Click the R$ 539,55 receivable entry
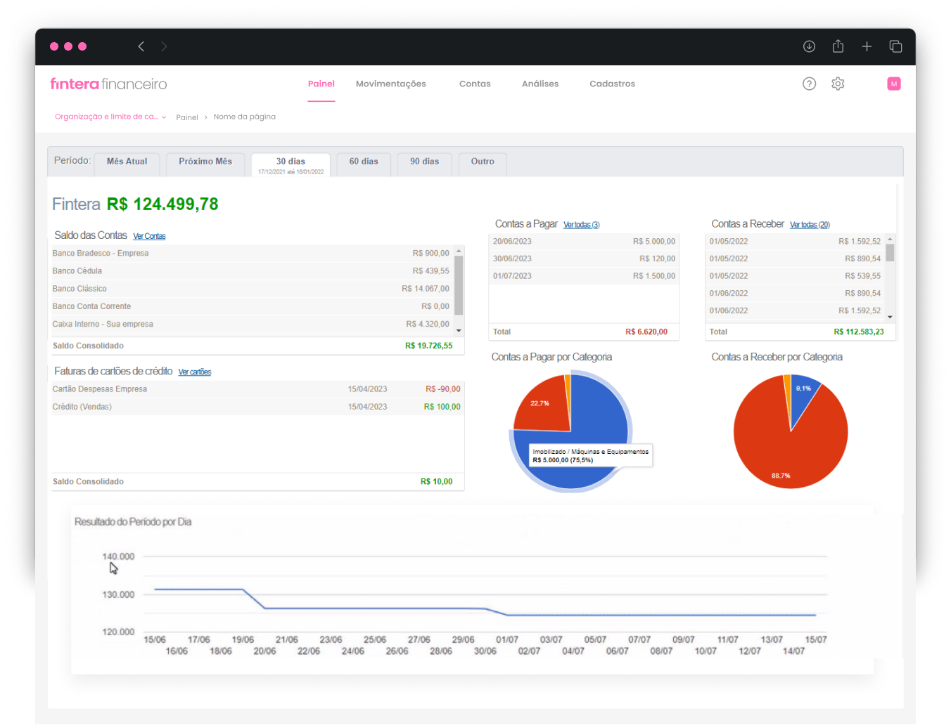 (795, 276)
